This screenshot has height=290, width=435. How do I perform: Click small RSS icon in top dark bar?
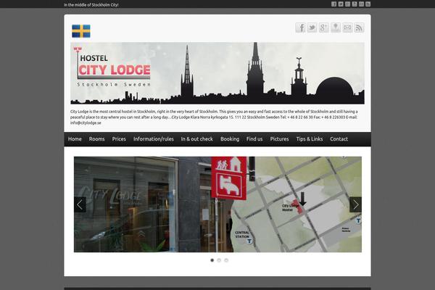(368, 4)
